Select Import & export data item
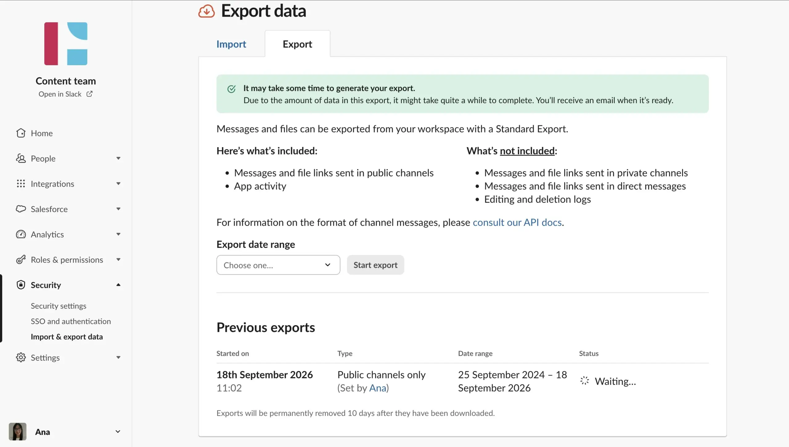 [67, 336]
